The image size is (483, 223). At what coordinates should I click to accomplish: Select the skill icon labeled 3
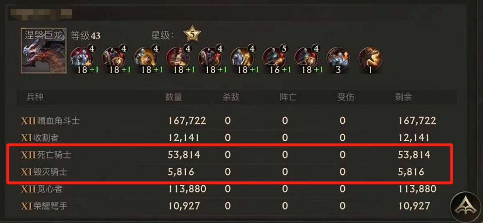[x=338, y=59]
